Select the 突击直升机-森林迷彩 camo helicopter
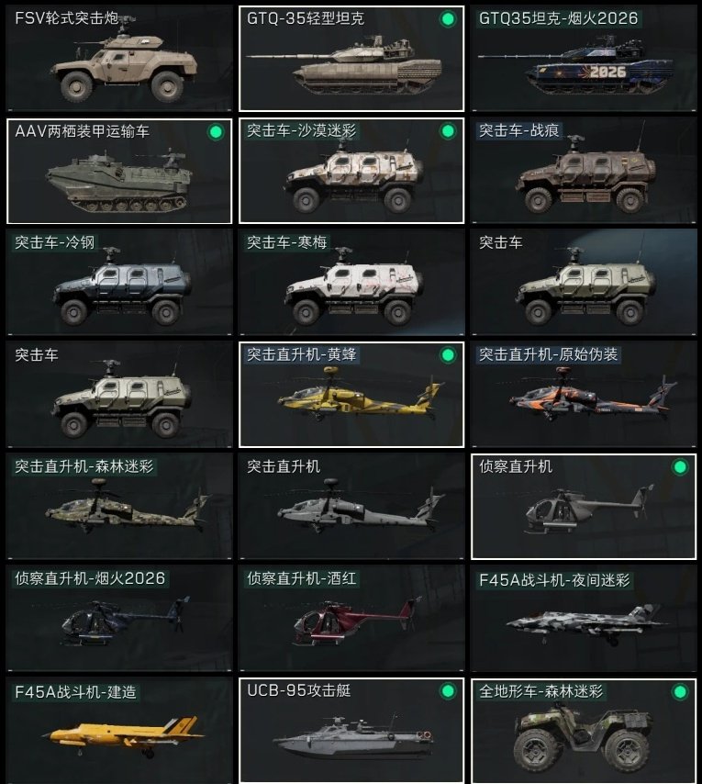702x784 pixels. pyautogui.click(x=119, y=507)
